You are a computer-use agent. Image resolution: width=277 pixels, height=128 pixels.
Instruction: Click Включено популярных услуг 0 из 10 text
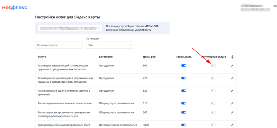click(128, 30)
